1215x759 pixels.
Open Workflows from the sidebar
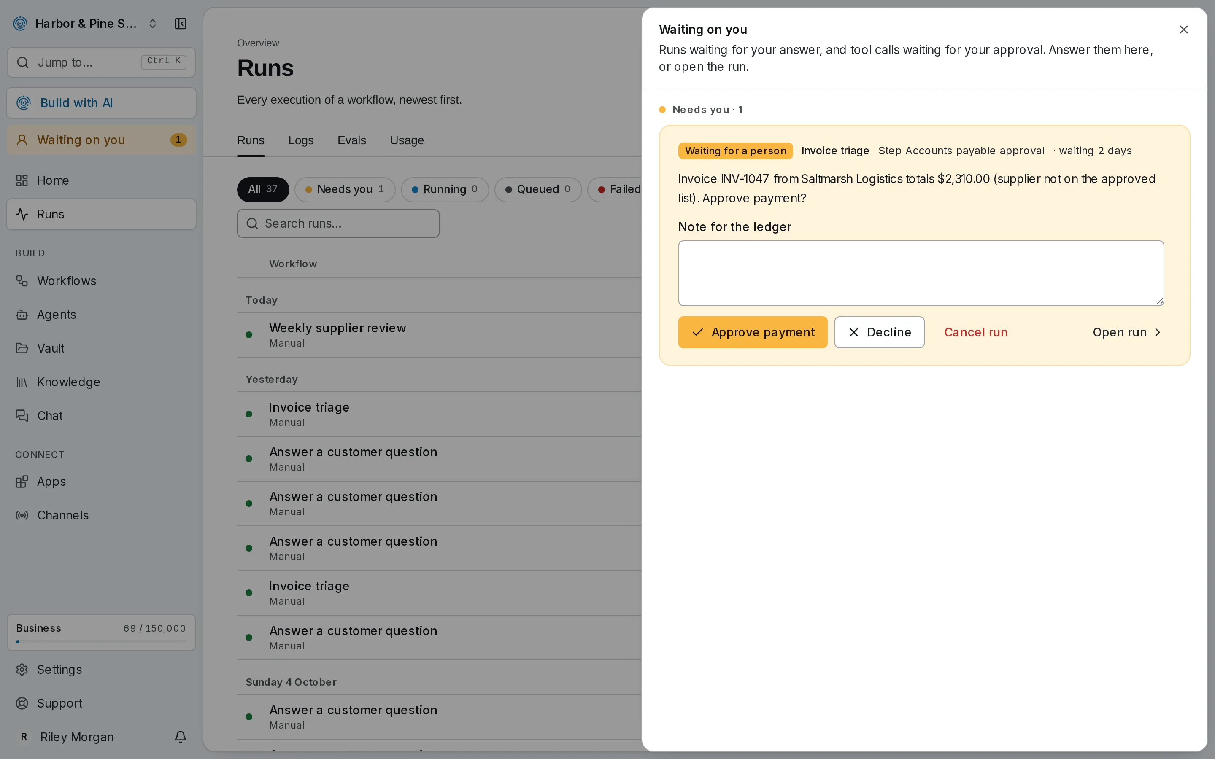(x=101, y=280)
